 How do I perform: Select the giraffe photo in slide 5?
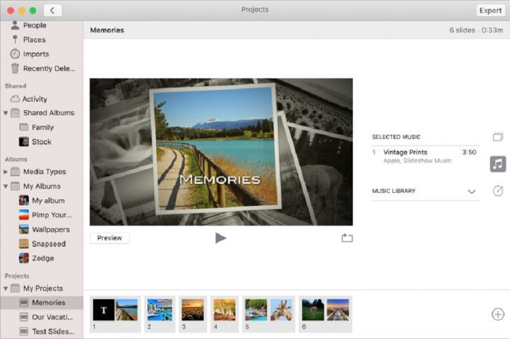pyautogui.click(x=281, y=310)
